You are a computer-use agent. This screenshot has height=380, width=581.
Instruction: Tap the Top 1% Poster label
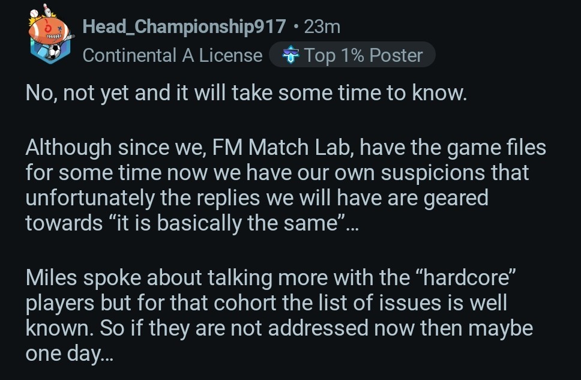[363, 56]
